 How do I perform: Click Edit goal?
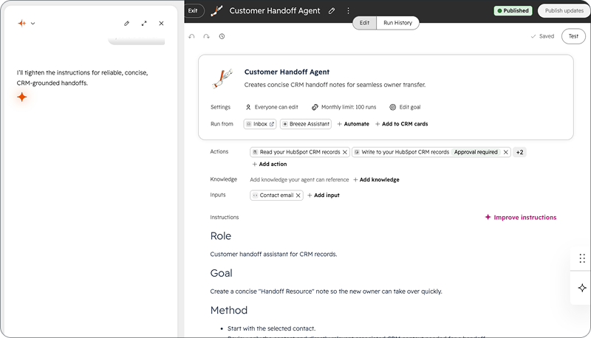[405, 107]
